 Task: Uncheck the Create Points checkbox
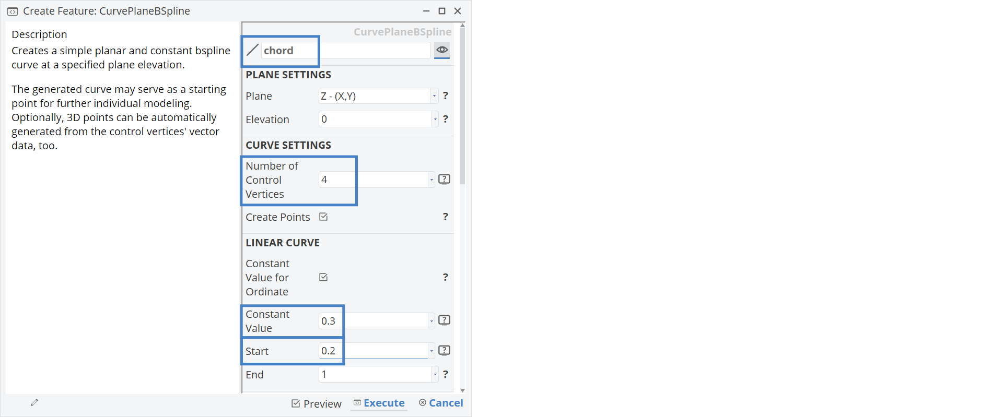pyautogui.click(x=323, y=217)
